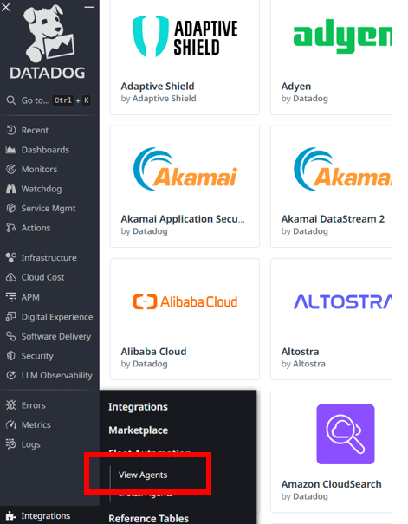
Task: Open Digital Experience in the sidebar
Action: click(x=57, y=317)
